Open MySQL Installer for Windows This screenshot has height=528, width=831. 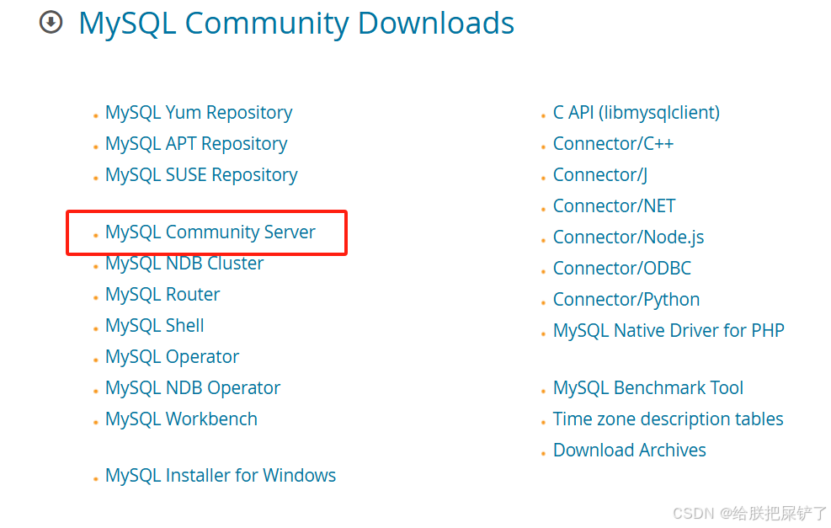221,476
